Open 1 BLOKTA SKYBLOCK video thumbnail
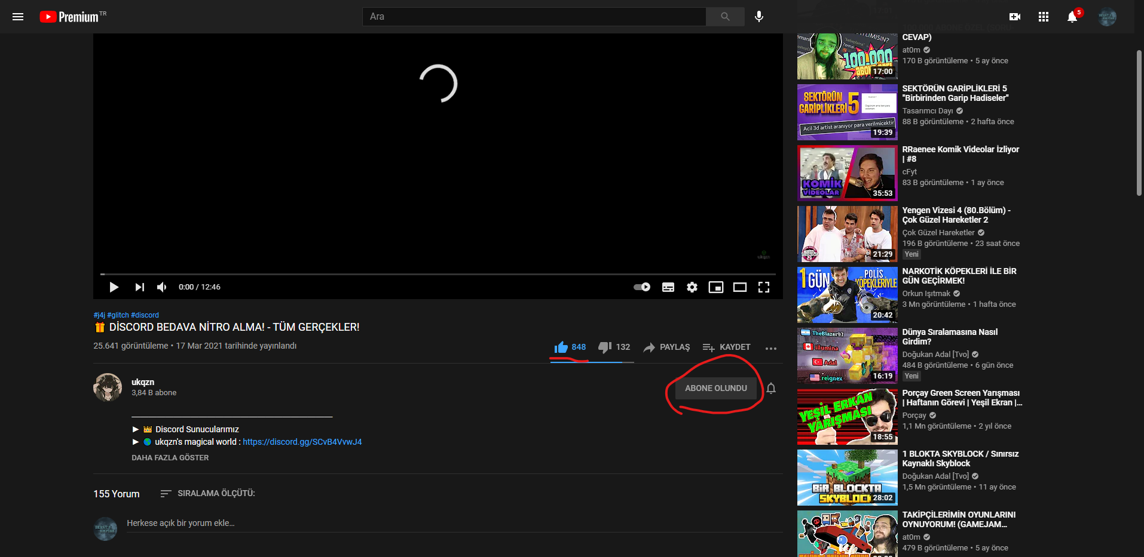Viewport: 1144px width, 557px height. coord(848,478)
